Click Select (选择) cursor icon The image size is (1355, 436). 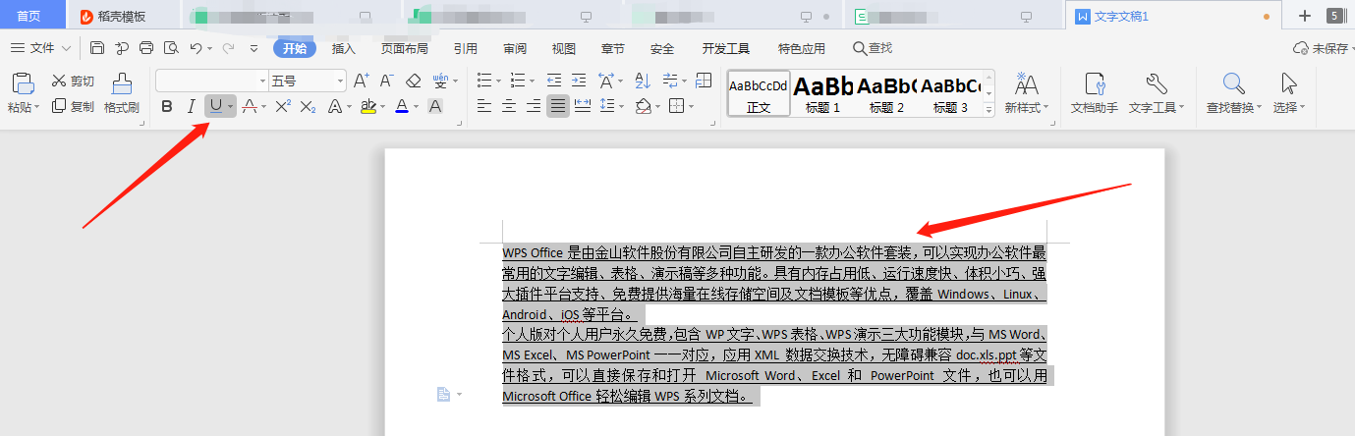(x=1289, y=82)
